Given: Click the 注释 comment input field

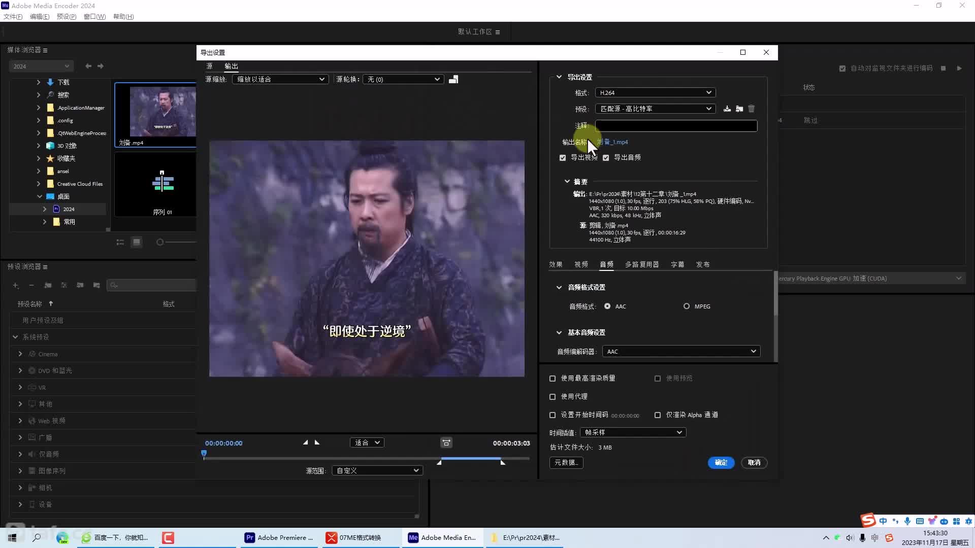Looking at the screenshot, I should click(x=676, y=125).
